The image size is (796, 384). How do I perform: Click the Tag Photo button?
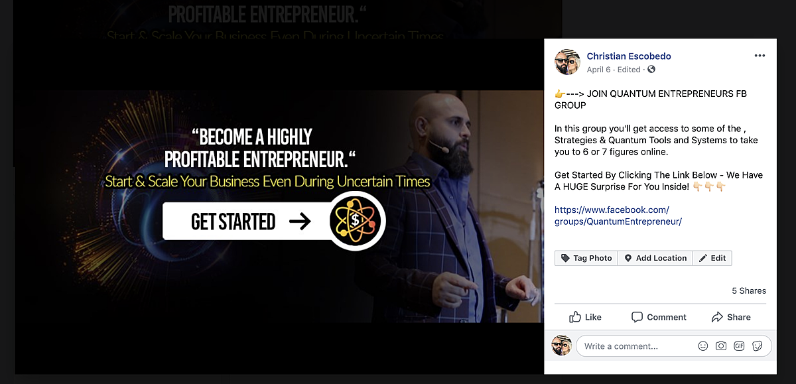point(586,258)
